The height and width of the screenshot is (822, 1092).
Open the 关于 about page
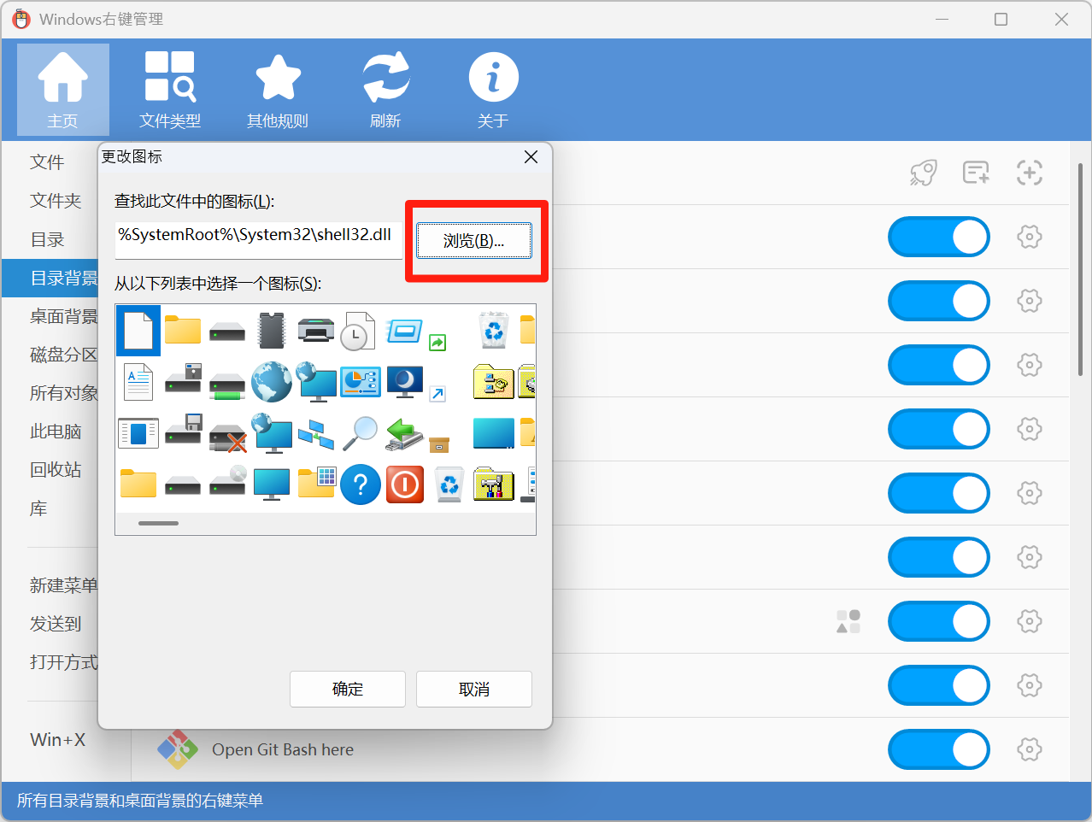point(493,90)
